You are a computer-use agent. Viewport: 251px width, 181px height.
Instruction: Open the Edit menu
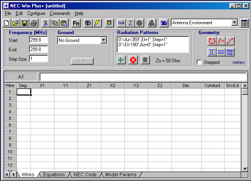(19, 13)
